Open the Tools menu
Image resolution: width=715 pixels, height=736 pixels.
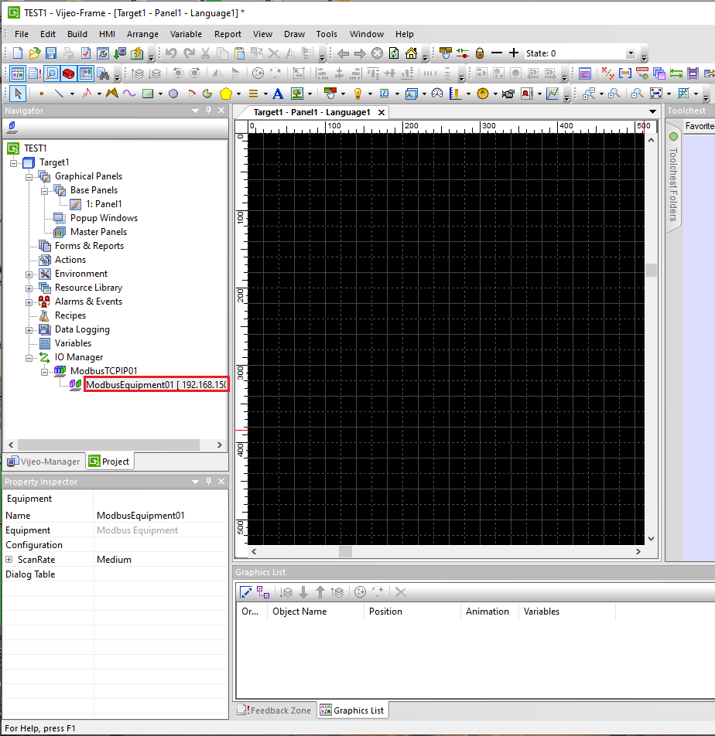327,34
